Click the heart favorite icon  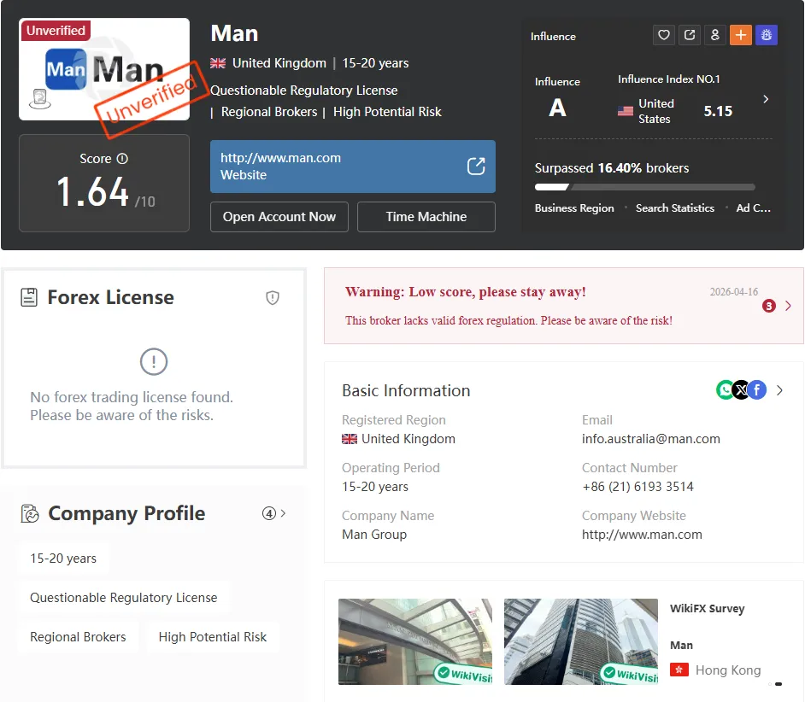(x=664, y=35)
